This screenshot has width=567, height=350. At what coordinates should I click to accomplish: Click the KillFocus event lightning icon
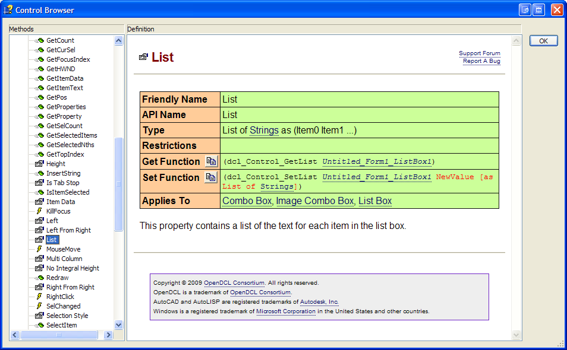[x=39, y=211]
